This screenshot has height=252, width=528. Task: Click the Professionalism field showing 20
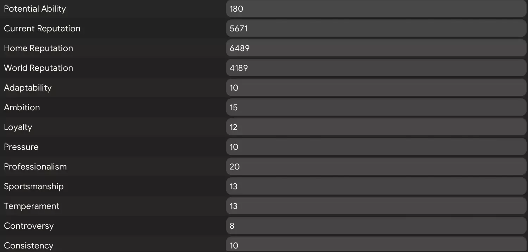[376, 167]
